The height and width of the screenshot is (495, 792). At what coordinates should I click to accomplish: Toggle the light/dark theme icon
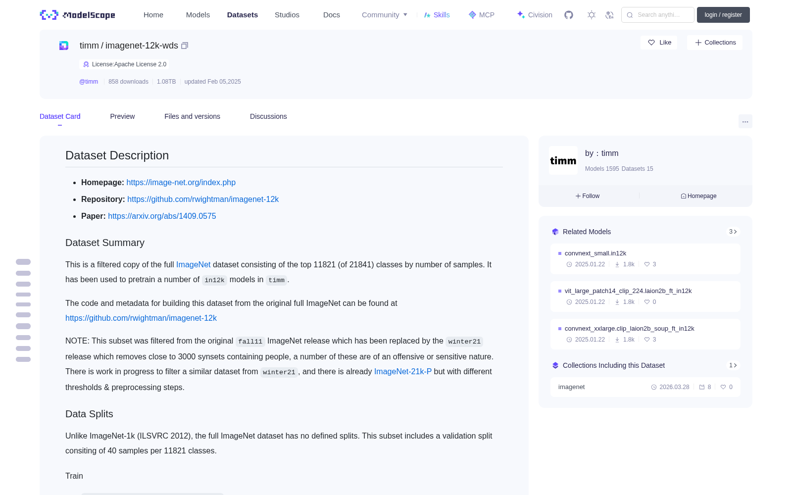[592, 15]
